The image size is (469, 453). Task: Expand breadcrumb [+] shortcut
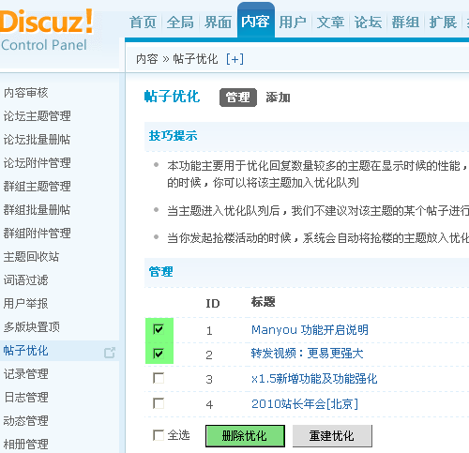(x=234, y=59)
